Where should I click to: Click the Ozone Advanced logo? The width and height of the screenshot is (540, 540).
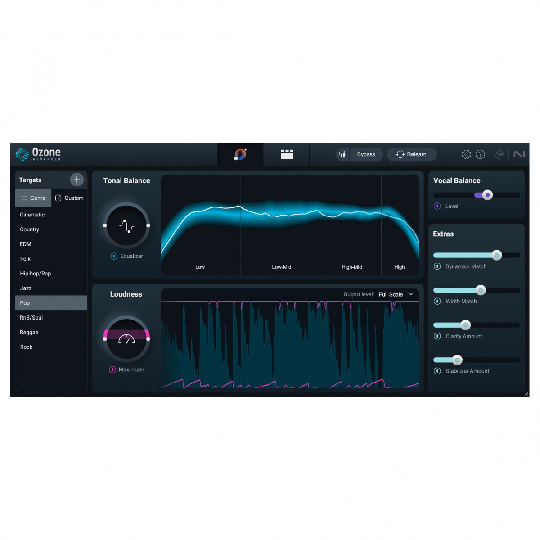(x=38, y=153)
